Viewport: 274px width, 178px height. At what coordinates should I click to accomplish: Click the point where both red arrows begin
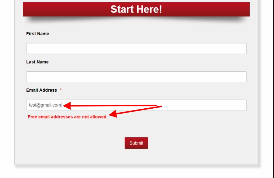point(159,106)
